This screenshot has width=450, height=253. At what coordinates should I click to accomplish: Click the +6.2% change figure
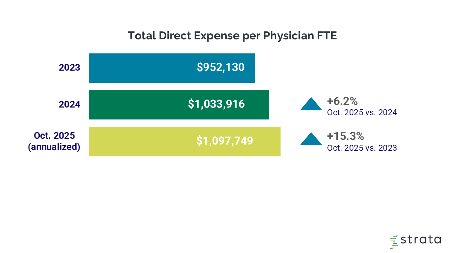pos(342,102)
